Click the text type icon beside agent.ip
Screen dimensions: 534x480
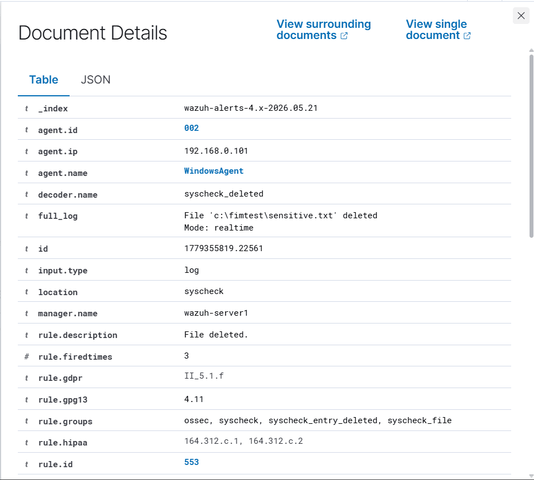click(x=27, y=151)
